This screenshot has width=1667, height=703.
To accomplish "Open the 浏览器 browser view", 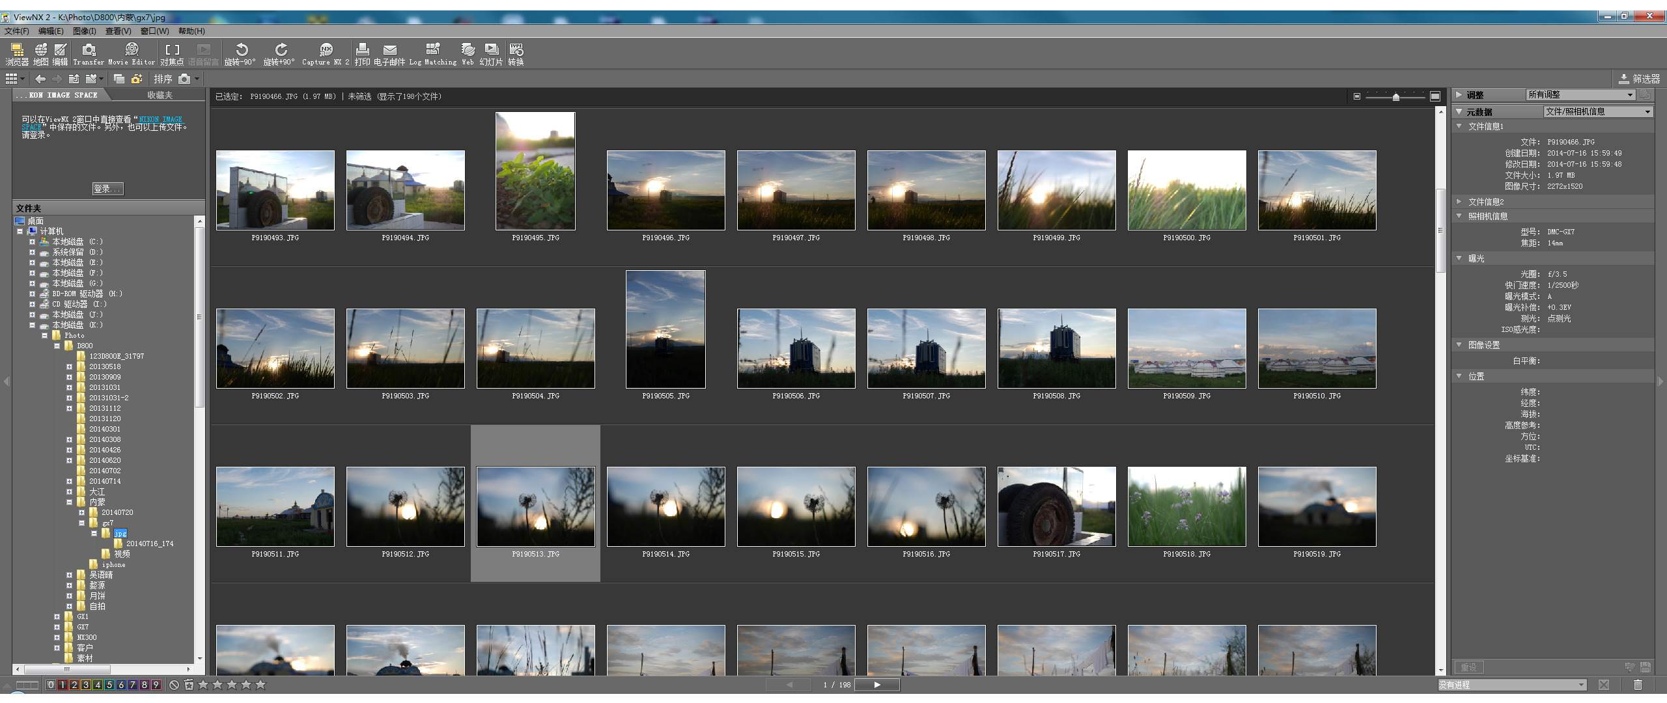I will click(x=17, y=55).
